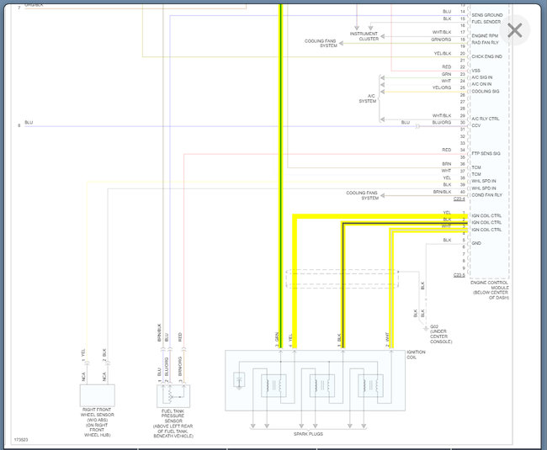Select the A/C SYSTEM label
547x450 pixels.
368,98
